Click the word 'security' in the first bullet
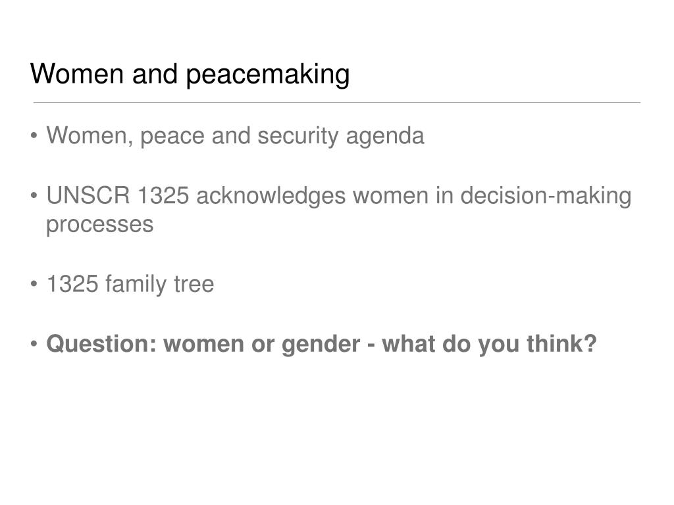The image size is (674, 505). click(x=298, y=136)
